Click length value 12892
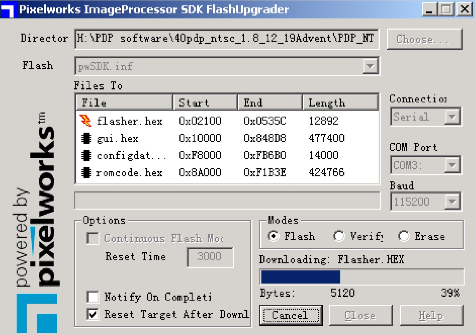476x335 pixels. 323,121
